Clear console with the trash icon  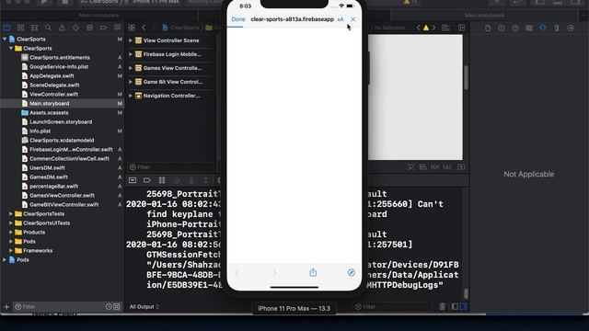(x=442, y=306)
